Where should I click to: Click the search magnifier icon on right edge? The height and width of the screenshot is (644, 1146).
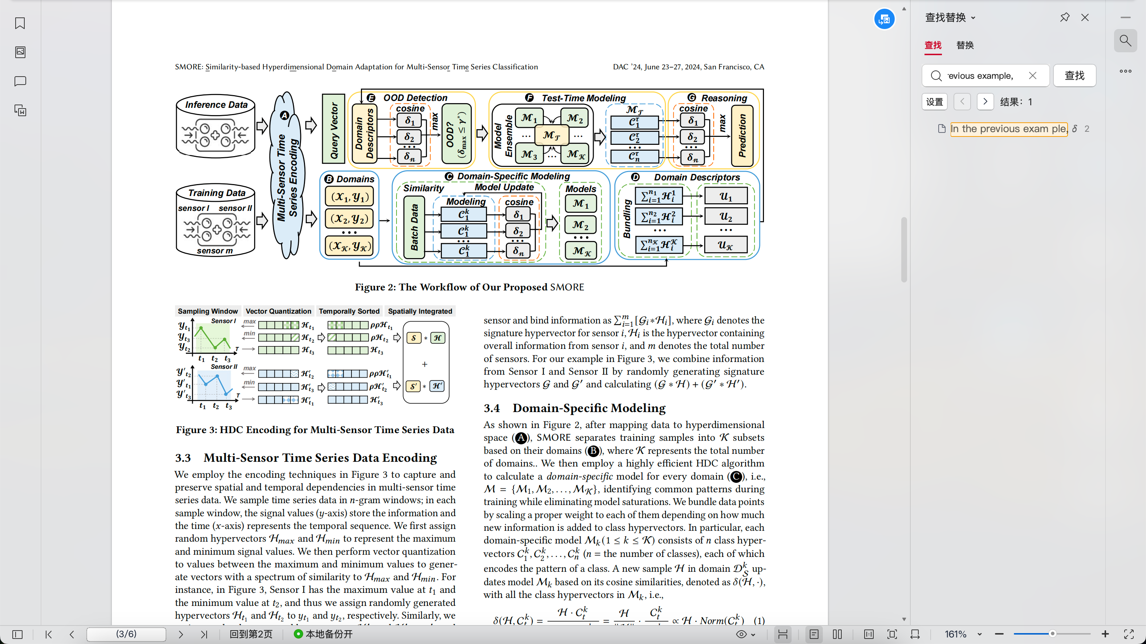pyautogui.click(x=1125, y=41)
